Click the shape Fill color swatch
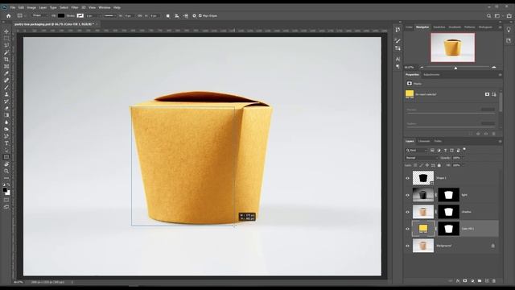The height and width of the screenshot is (290, 515). click(61, 16)
